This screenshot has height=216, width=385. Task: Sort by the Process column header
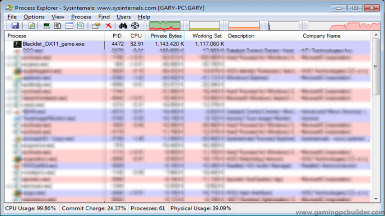click(55, 36)
